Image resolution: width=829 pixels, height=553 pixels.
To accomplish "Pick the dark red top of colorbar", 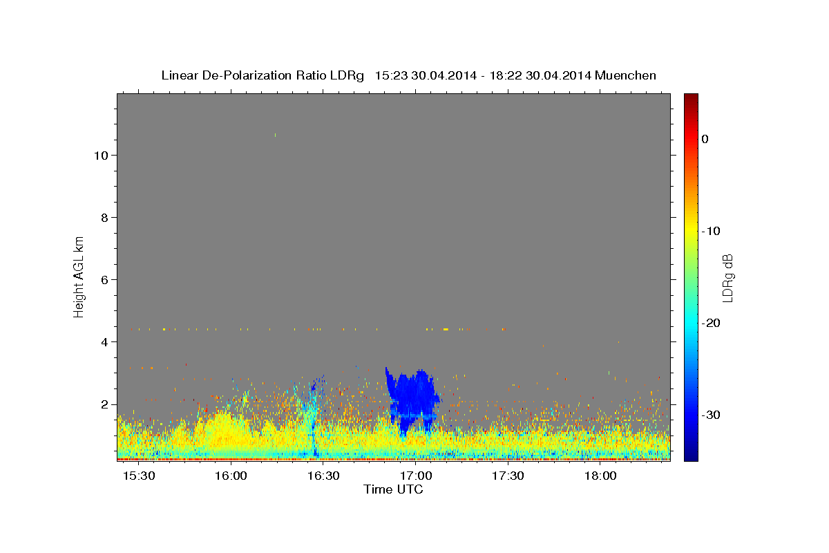I will (x=691, y=99).
